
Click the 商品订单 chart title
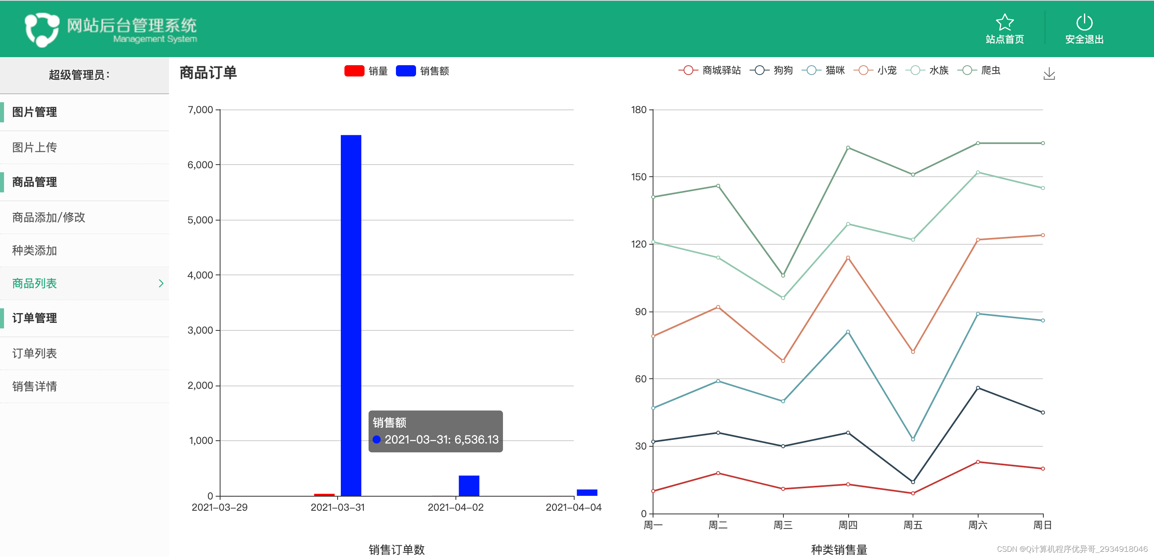[208, 72]
